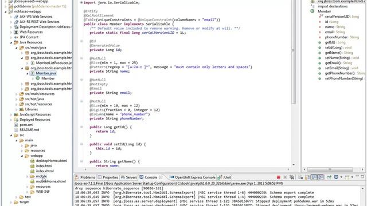
Task: Remove all terminated launches in Console
Action: (292, 177)
